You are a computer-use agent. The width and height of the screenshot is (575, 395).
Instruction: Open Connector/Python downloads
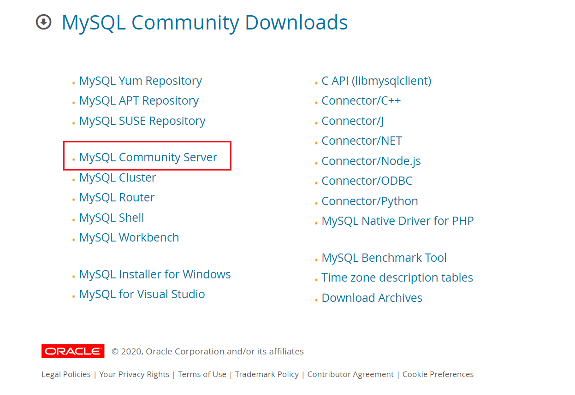coord(369,201)
